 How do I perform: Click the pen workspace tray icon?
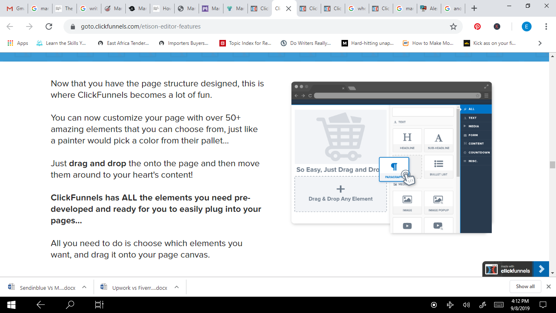pos(483,305)
